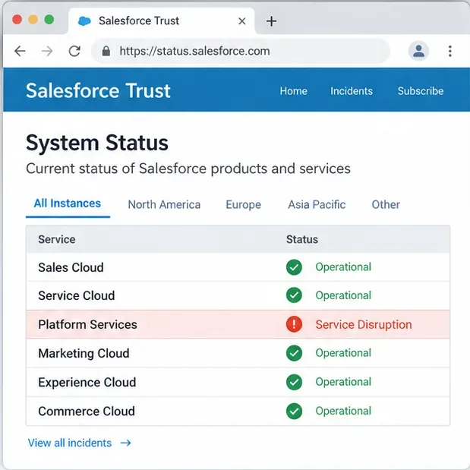Click Operational status for Service Cloud
The height and width of the screenshot is (470, 470).
[343, 295]
